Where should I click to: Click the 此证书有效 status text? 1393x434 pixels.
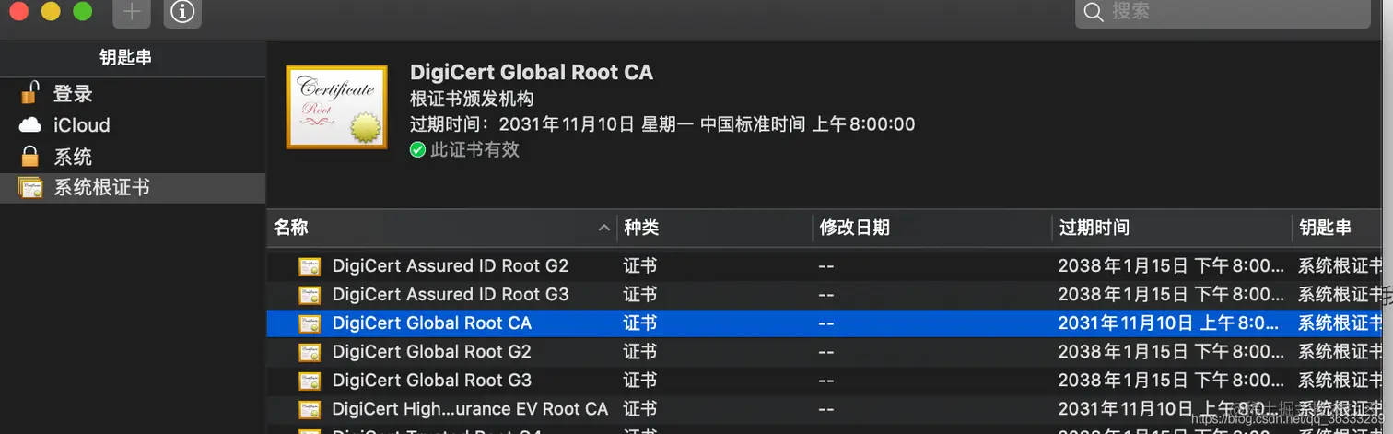pos(475,149)
